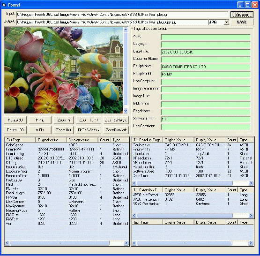Click the ImageDescription tag field
Screen dimensions: 260x256
[206, 89]
